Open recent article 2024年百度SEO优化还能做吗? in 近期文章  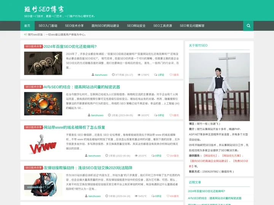(206, 191)
